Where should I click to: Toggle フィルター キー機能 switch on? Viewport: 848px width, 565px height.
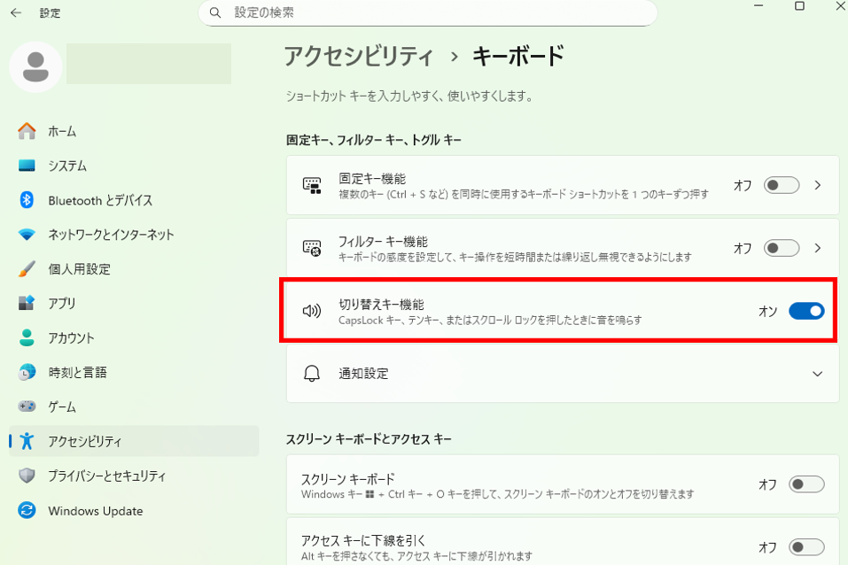point(782,248)
